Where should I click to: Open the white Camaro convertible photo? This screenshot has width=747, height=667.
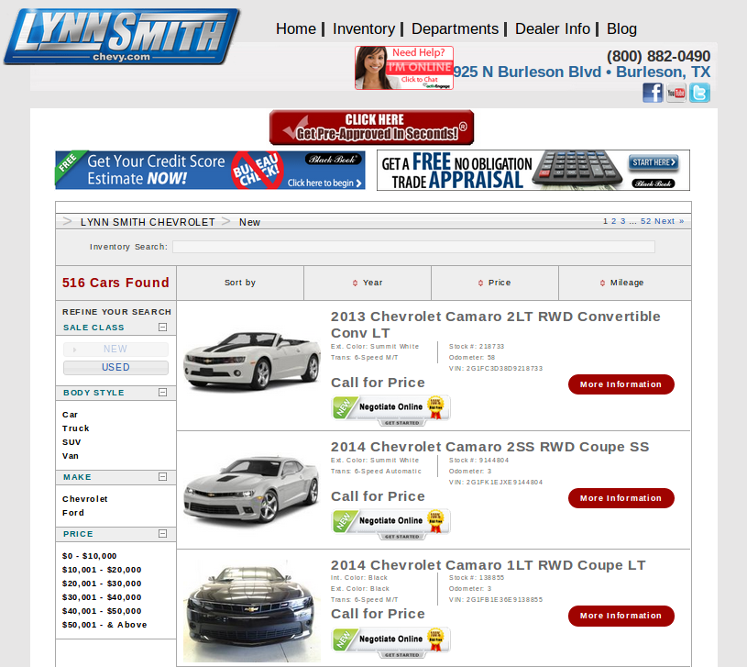point(252,361)
